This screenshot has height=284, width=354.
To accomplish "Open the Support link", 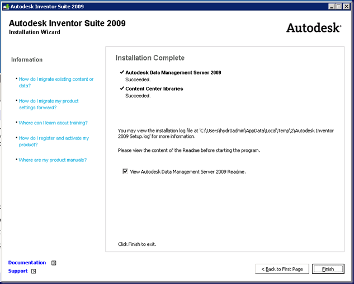I will point(17,271).
